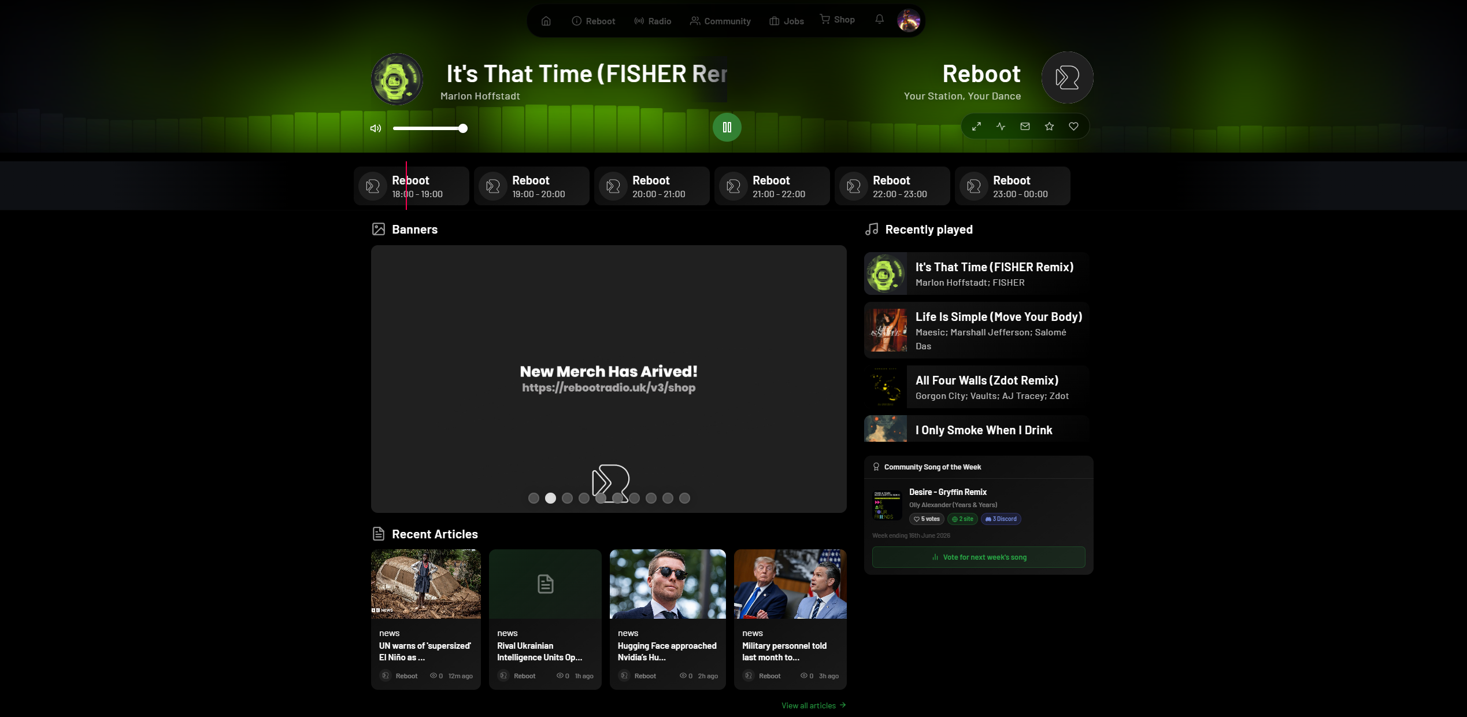This screenshot has width=1467, height=717.
Task: Select the 19:00 - 20:00 Reboot slot
Action: tap(532, 186)
